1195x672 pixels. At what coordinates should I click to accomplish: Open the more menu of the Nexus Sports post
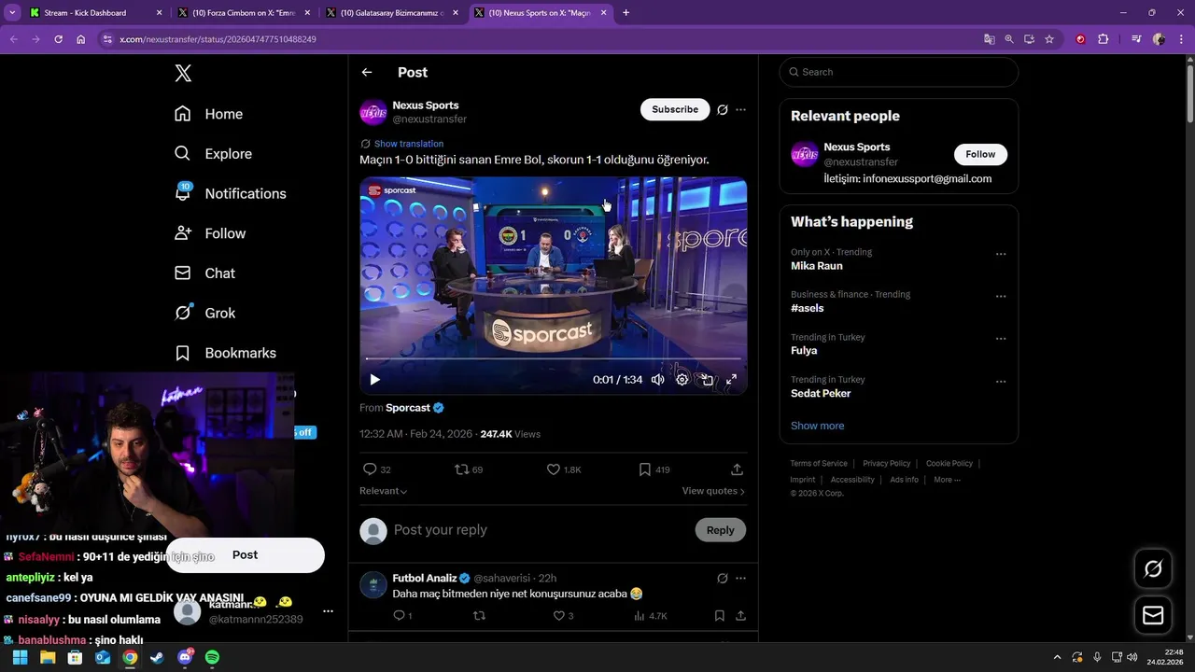coord(740,109)
